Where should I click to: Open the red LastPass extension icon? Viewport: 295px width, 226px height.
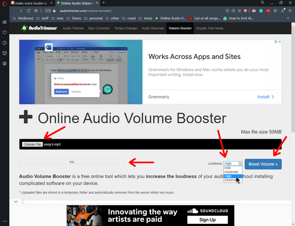(x=268, y=11)
